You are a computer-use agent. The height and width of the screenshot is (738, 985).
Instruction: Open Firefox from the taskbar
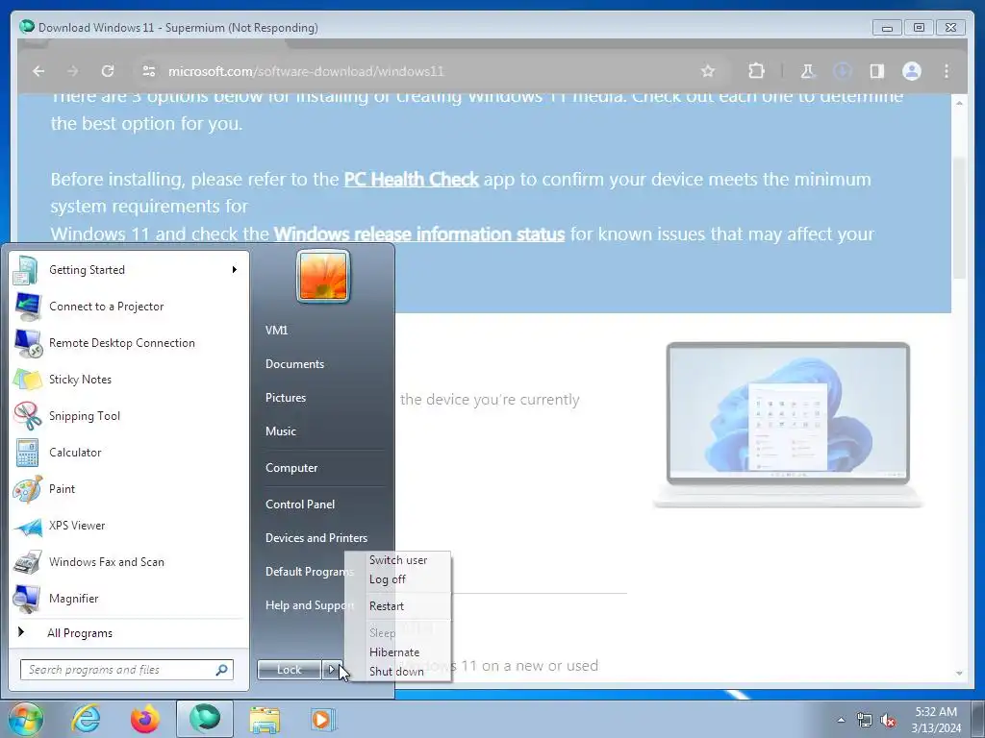pyautogui.click(x=145, y=719)
